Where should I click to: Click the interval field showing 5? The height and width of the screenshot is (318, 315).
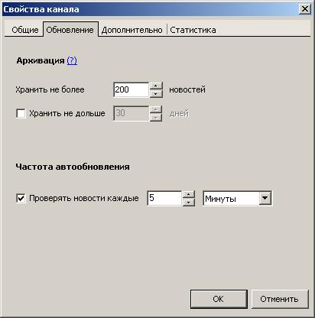tap(164, 198)
